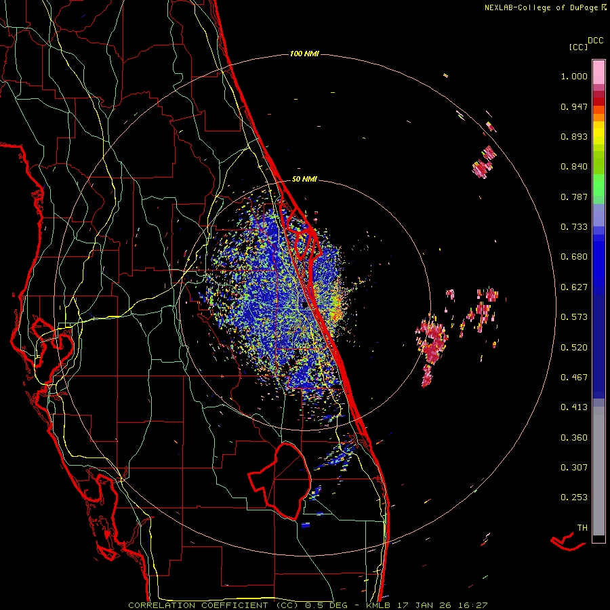Viewport: 610px width, 610px height.
Task: Click the DCC label above the color scale
Action: click(595, 41)
